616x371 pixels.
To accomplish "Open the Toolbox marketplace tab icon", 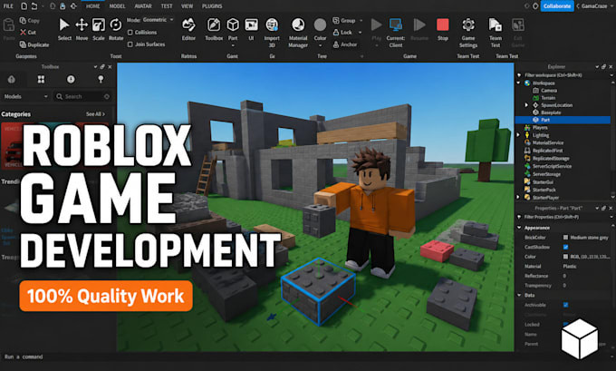I will pos(12,80).
